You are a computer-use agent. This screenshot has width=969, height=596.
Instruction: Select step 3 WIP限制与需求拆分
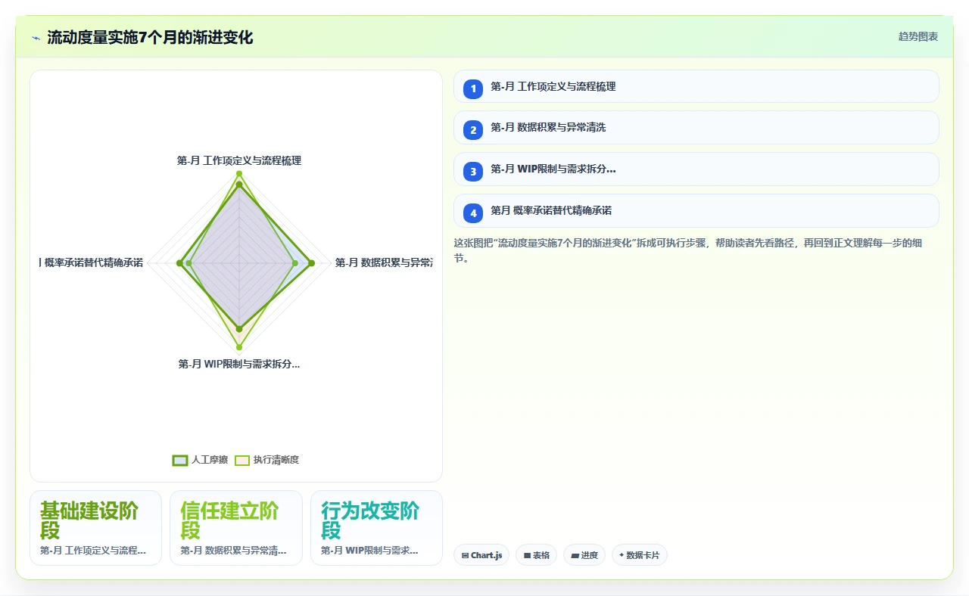696,169
